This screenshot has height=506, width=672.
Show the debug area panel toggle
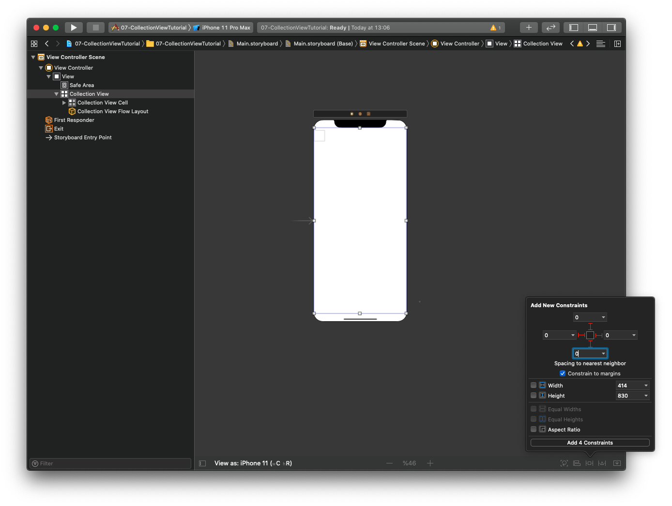(592, 27)
